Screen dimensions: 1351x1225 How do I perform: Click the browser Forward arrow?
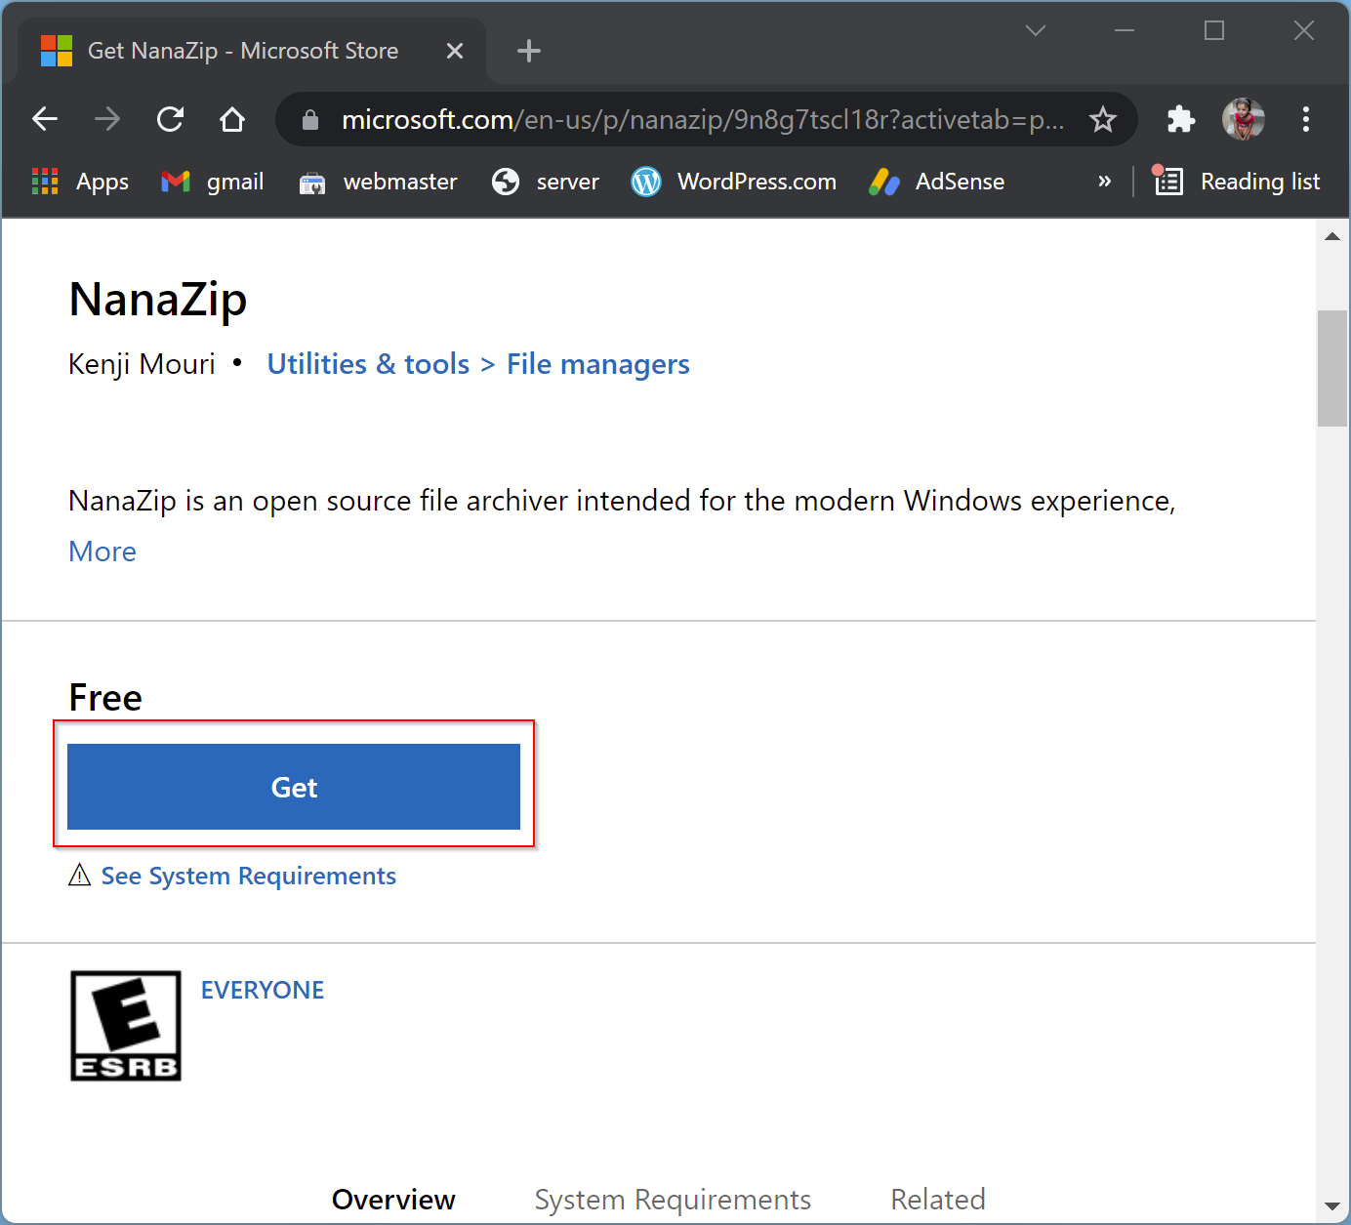tap(107, 119)
